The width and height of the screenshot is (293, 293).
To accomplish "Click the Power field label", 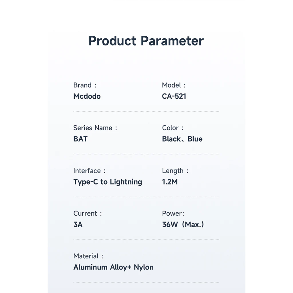I will pos(173,213).
